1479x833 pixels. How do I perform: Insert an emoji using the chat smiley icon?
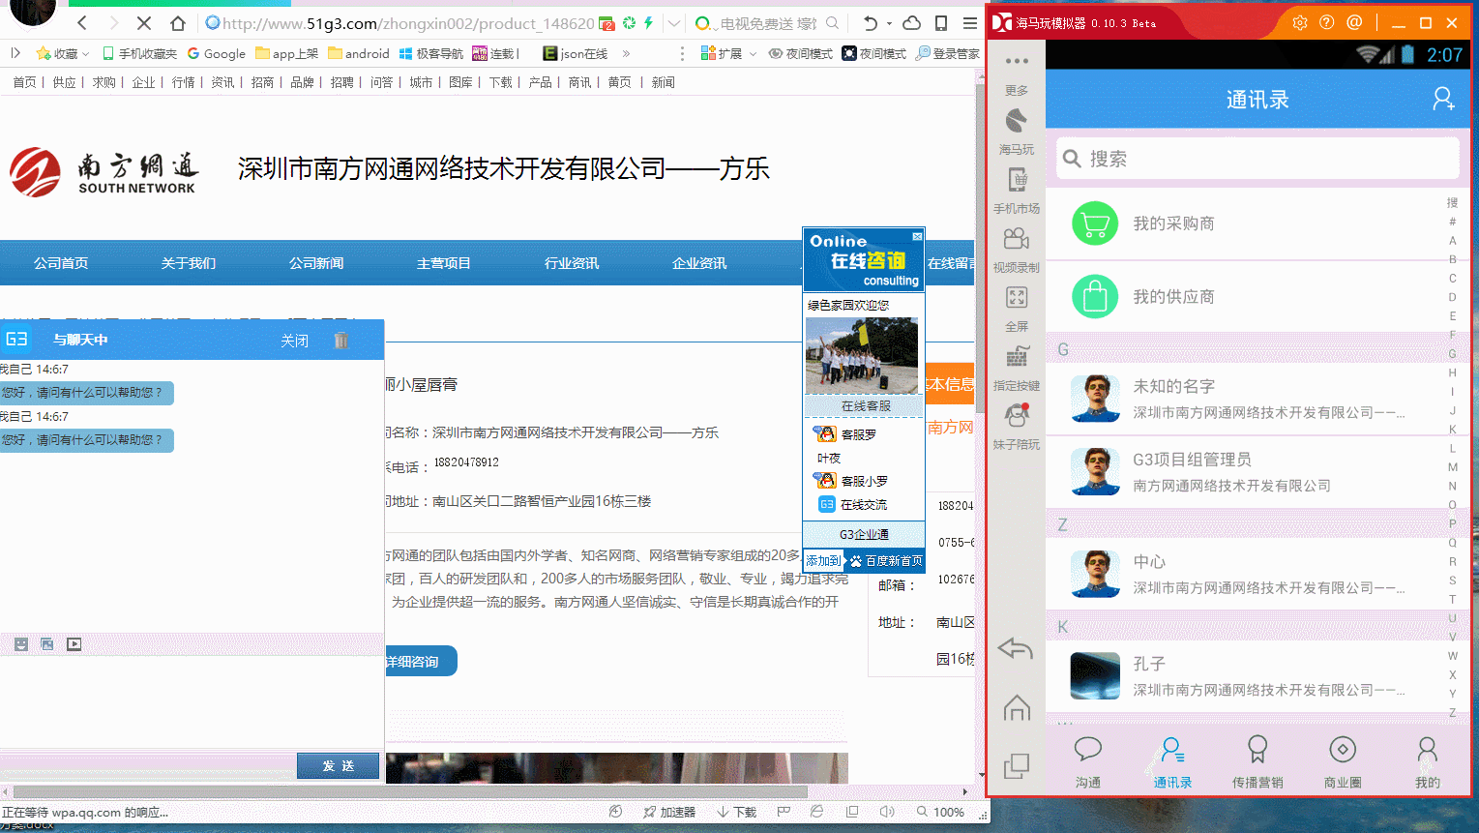21,644
